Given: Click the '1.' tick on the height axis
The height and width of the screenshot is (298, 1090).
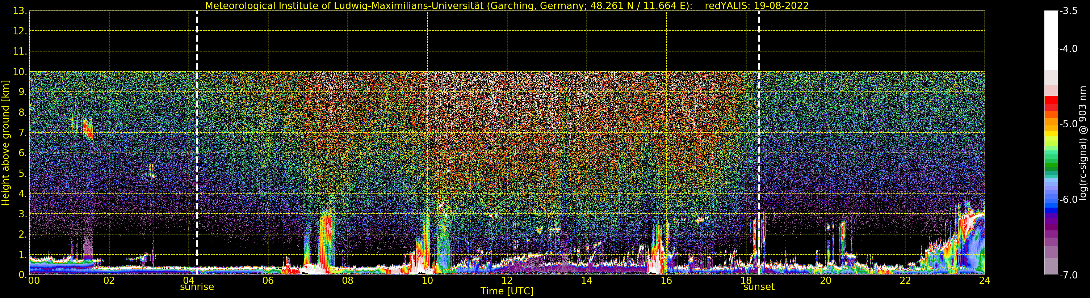Looking at the screenshot, I should (x=23, y=255).
